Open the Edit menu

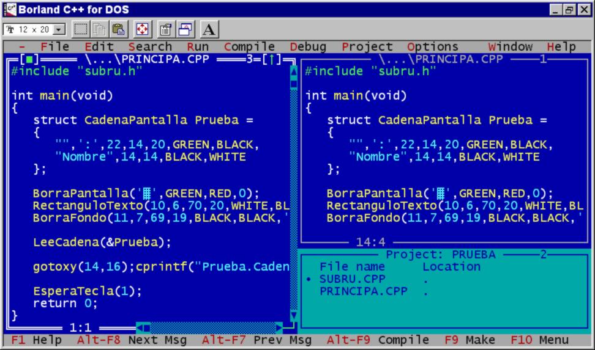[x=99, y=46]
